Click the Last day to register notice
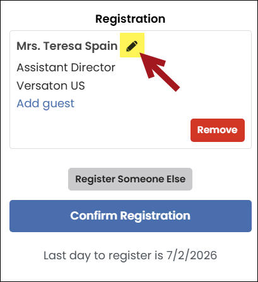 (x=130, y=256)
